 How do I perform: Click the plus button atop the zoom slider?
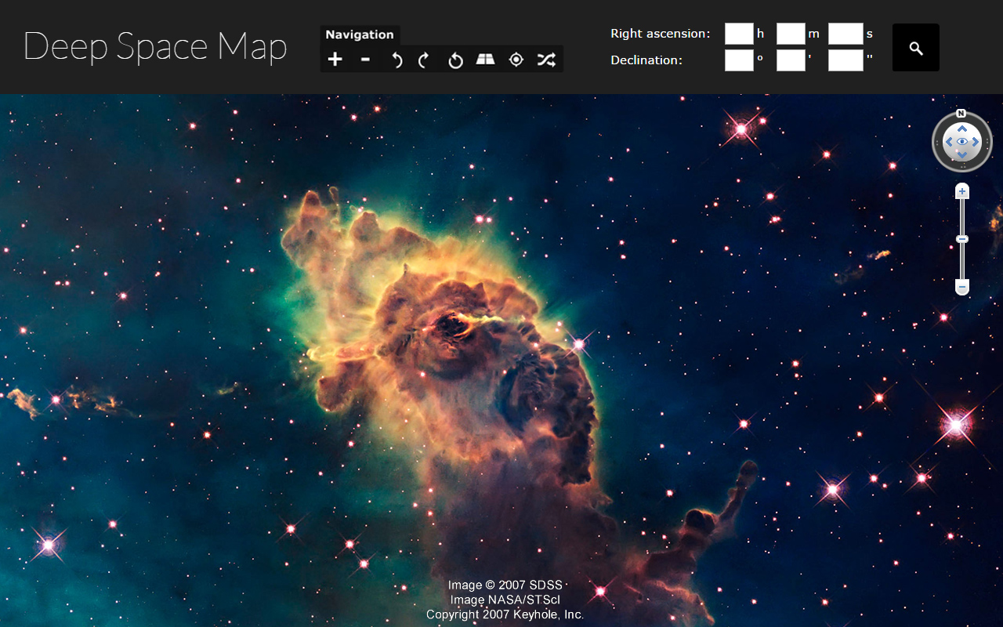pyautogui.click(x=962, y=191)
